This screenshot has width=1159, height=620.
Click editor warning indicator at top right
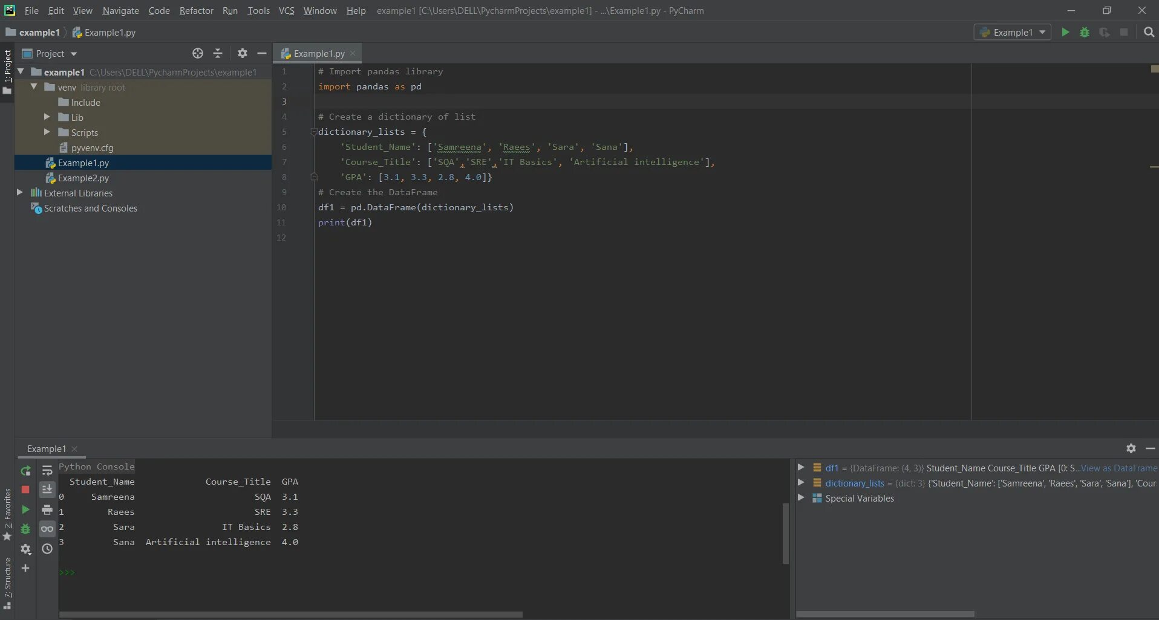pyautogui.click(x=1154, y=69)
